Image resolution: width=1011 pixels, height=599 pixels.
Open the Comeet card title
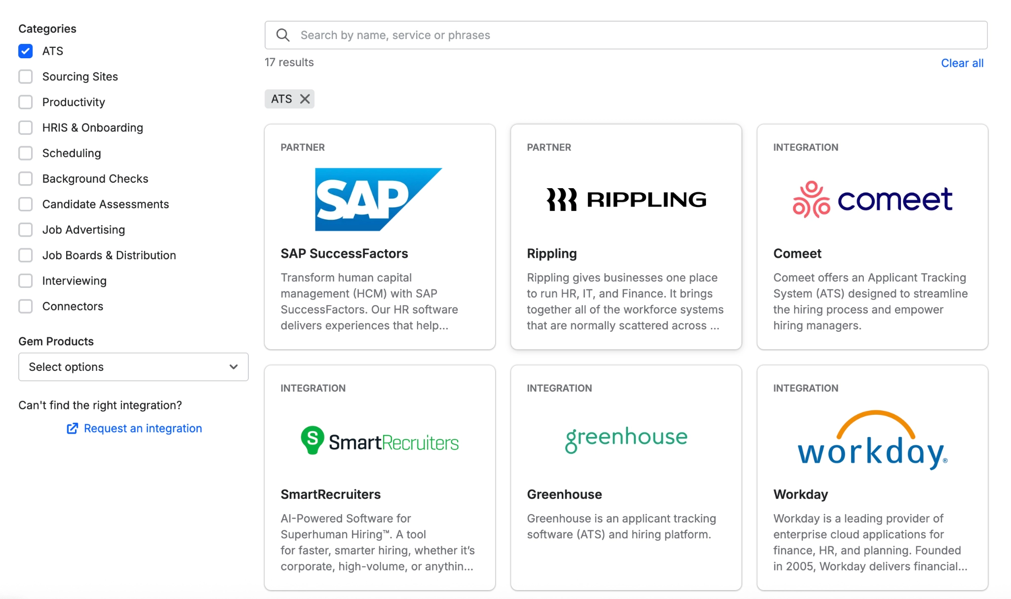click(x=797, y=253)
